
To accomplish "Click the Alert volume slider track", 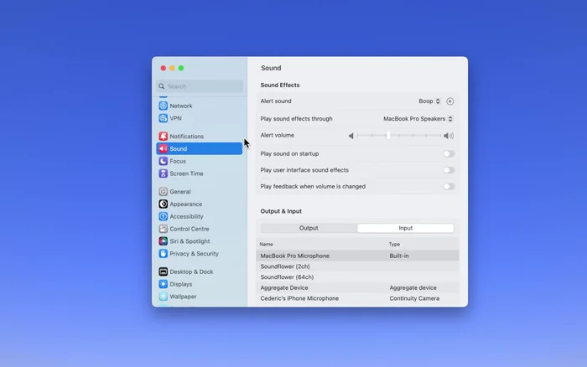I will pos(401,136).
